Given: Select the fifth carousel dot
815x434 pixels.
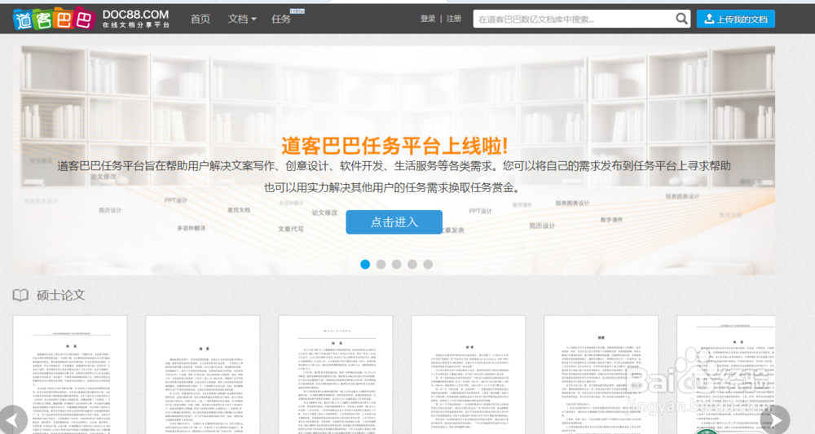Looking at the screenshot, I should [x=428, y=265].
